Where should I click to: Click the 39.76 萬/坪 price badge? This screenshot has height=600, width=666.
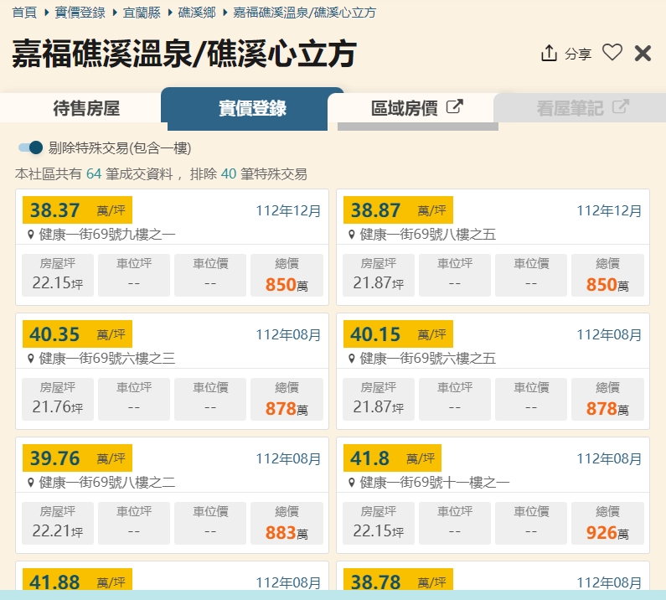click(77, 458)
